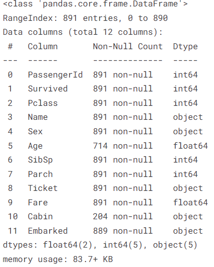Select the SibSp column name
Image resolution: width=214 pixels, height=267 pixels.
[40, 161]
